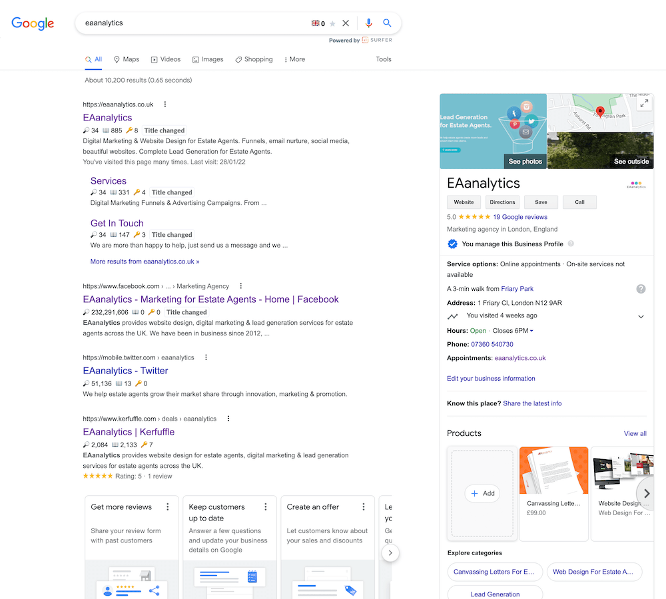Click the blue magnifier search icon
Viewport: 666px width, 599px height.
(387, 23)
